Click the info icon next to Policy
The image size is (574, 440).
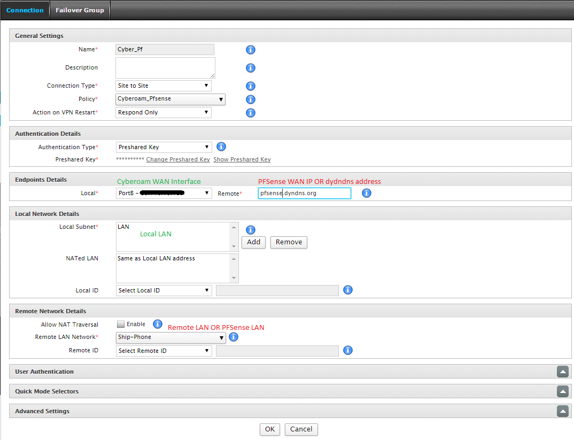tap(251, 99)
